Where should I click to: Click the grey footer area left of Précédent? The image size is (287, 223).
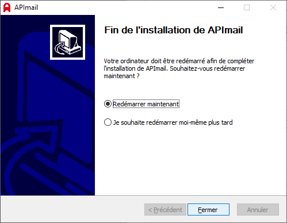[72, 209]
